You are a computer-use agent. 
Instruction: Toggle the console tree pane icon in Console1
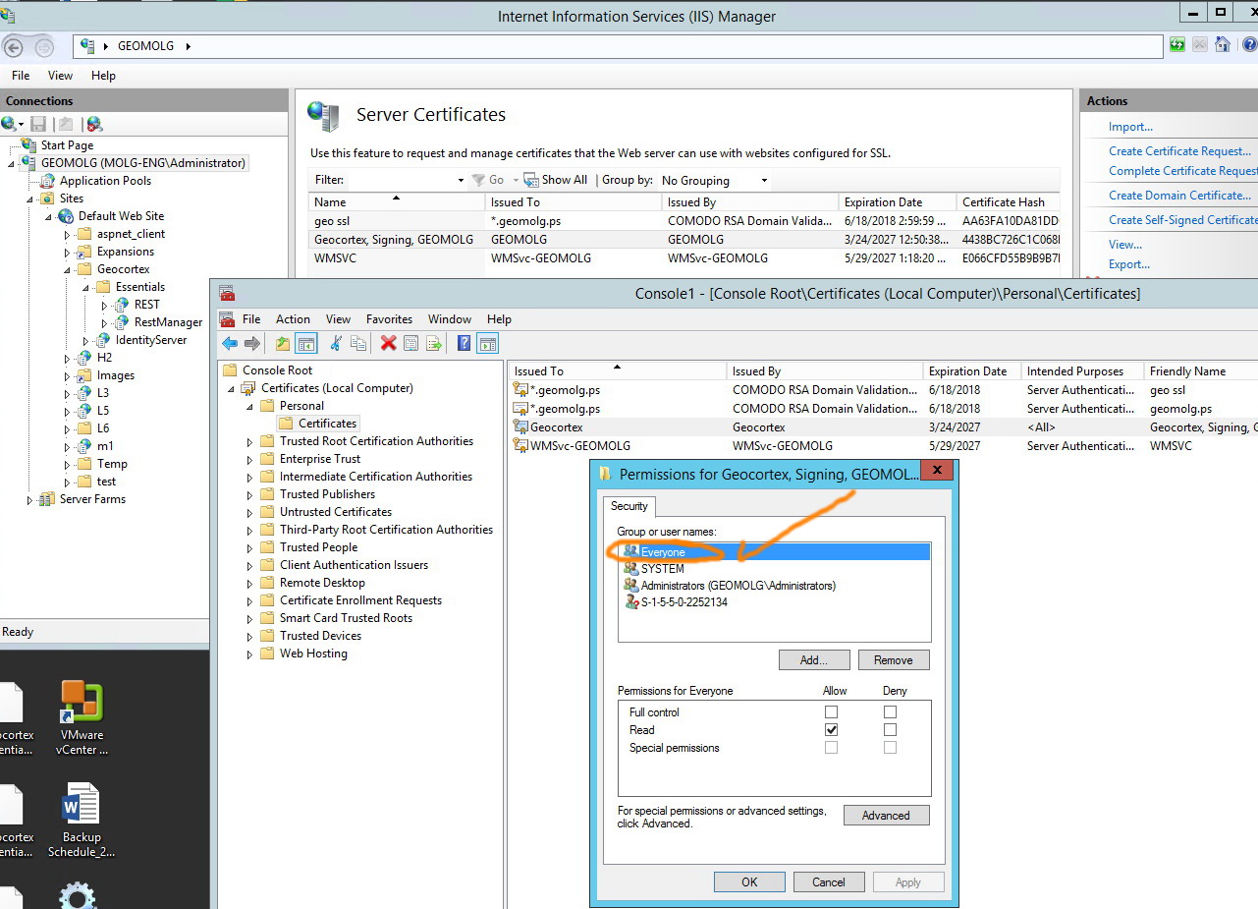tap(306, 343)
